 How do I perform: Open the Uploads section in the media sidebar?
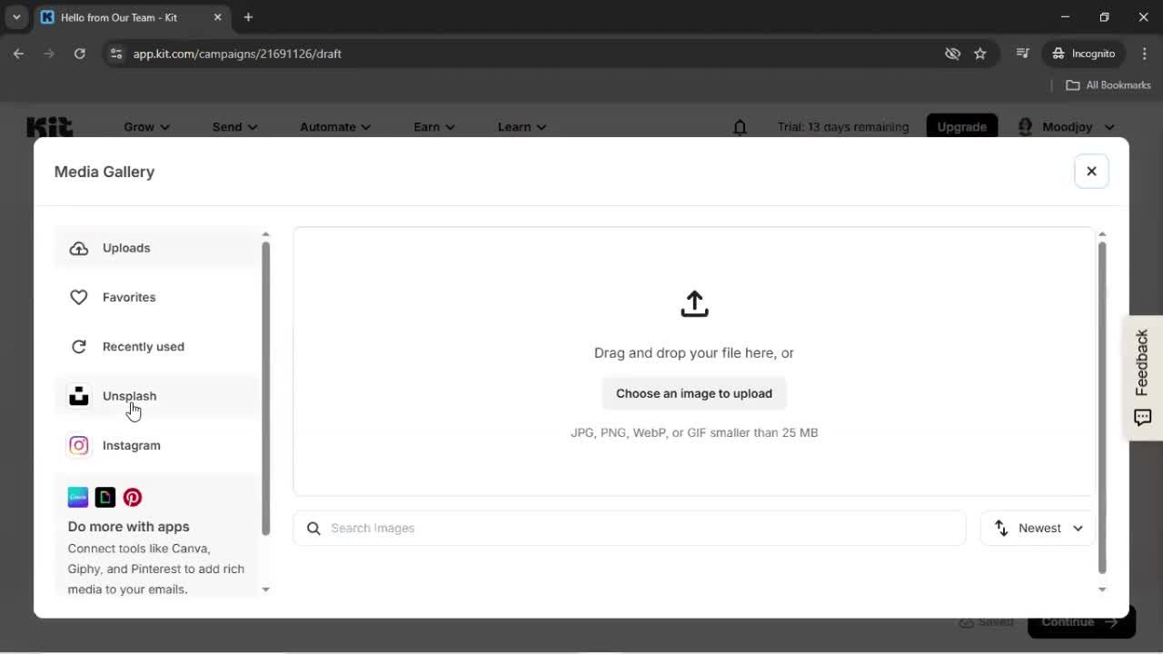click(x=125, y=247)
